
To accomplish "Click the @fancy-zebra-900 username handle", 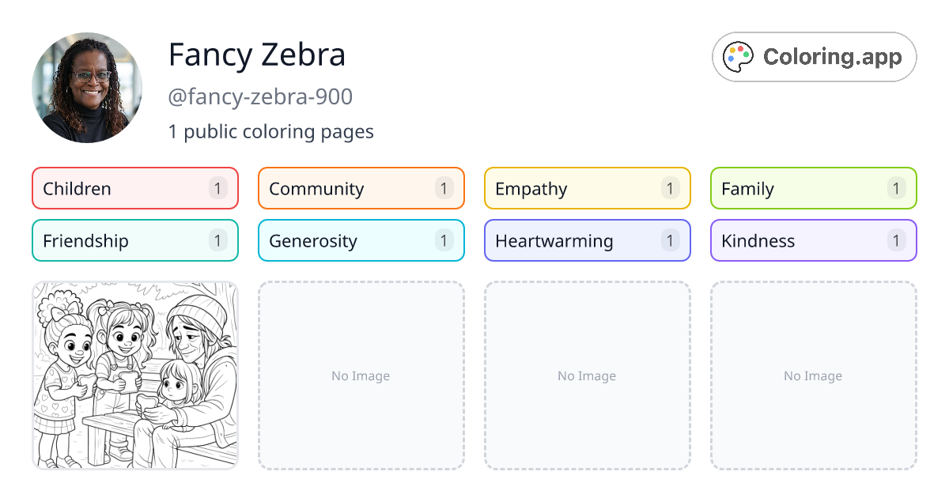I will tap(260, 96).
